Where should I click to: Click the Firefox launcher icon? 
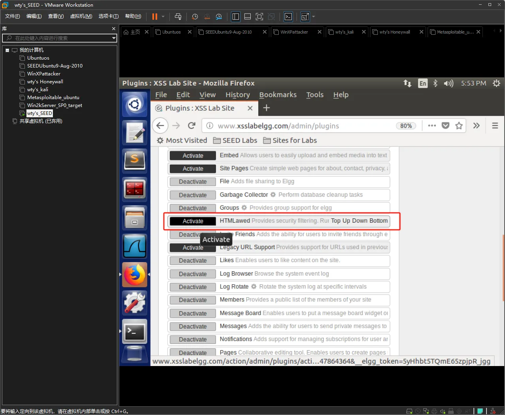[x=135, y=274]
